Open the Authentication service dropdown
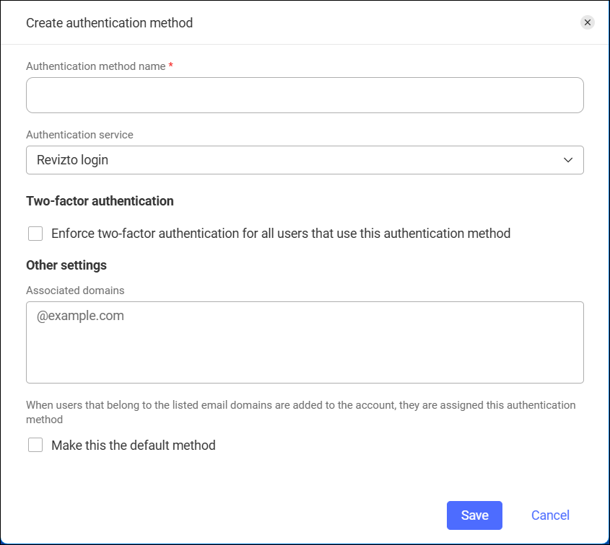The height and width of the screenshot is (545, 610). pos(305,160)
